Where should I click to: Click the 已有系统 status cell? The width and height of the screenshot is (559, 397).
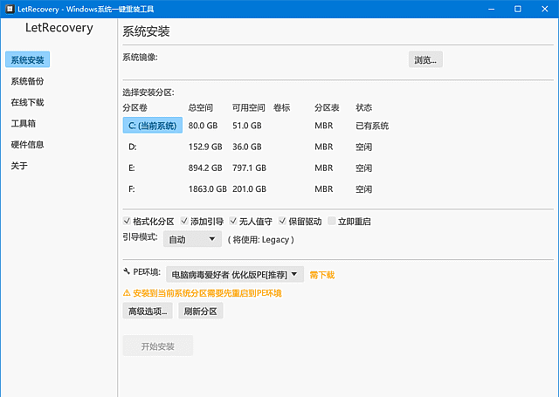(x=372, y=126)
